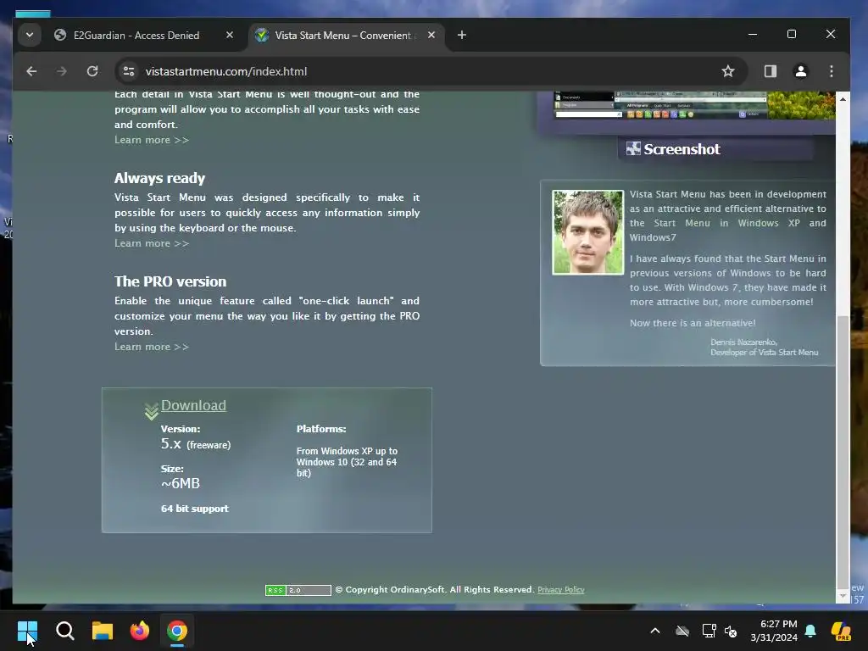Click the colorful PRE tray icon
Viewport: 868px width, 651px height.
(x=842, y=631)
